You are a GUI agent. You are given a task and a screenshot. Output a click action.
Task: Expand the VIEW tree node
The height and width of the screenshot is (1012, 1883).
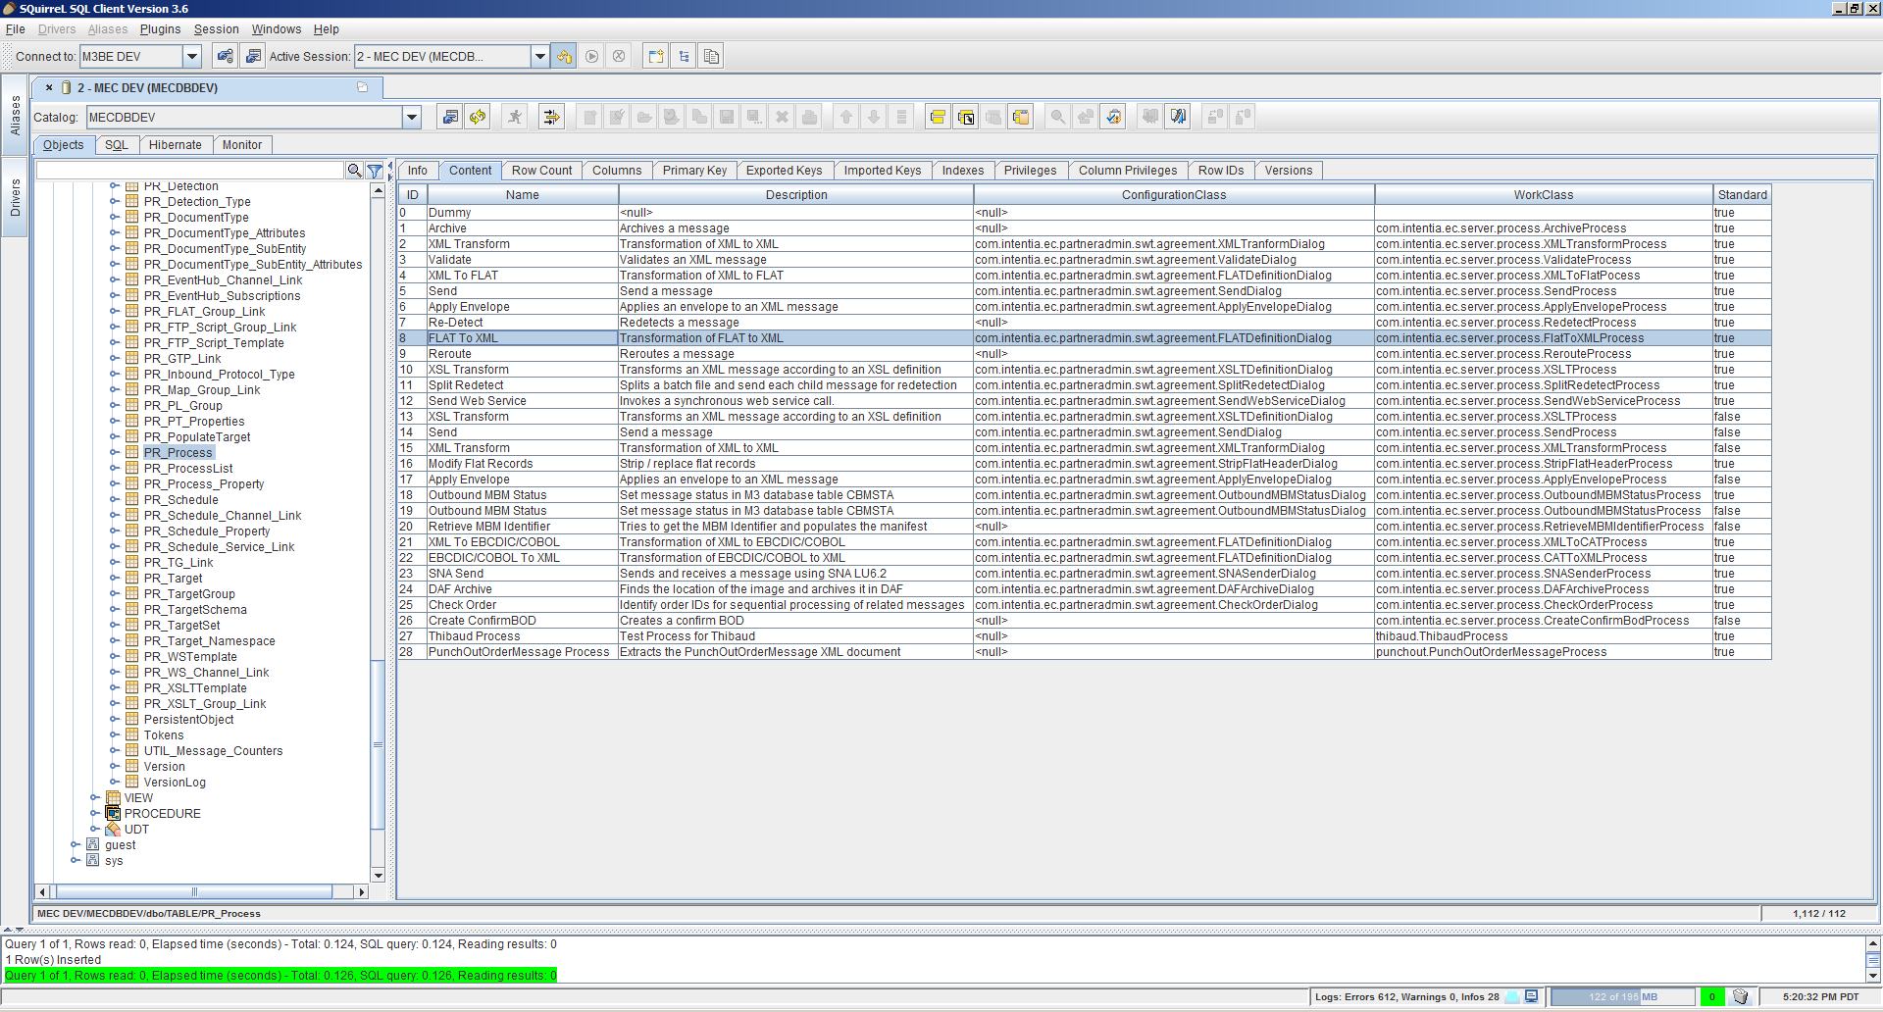tap(95, 798)
